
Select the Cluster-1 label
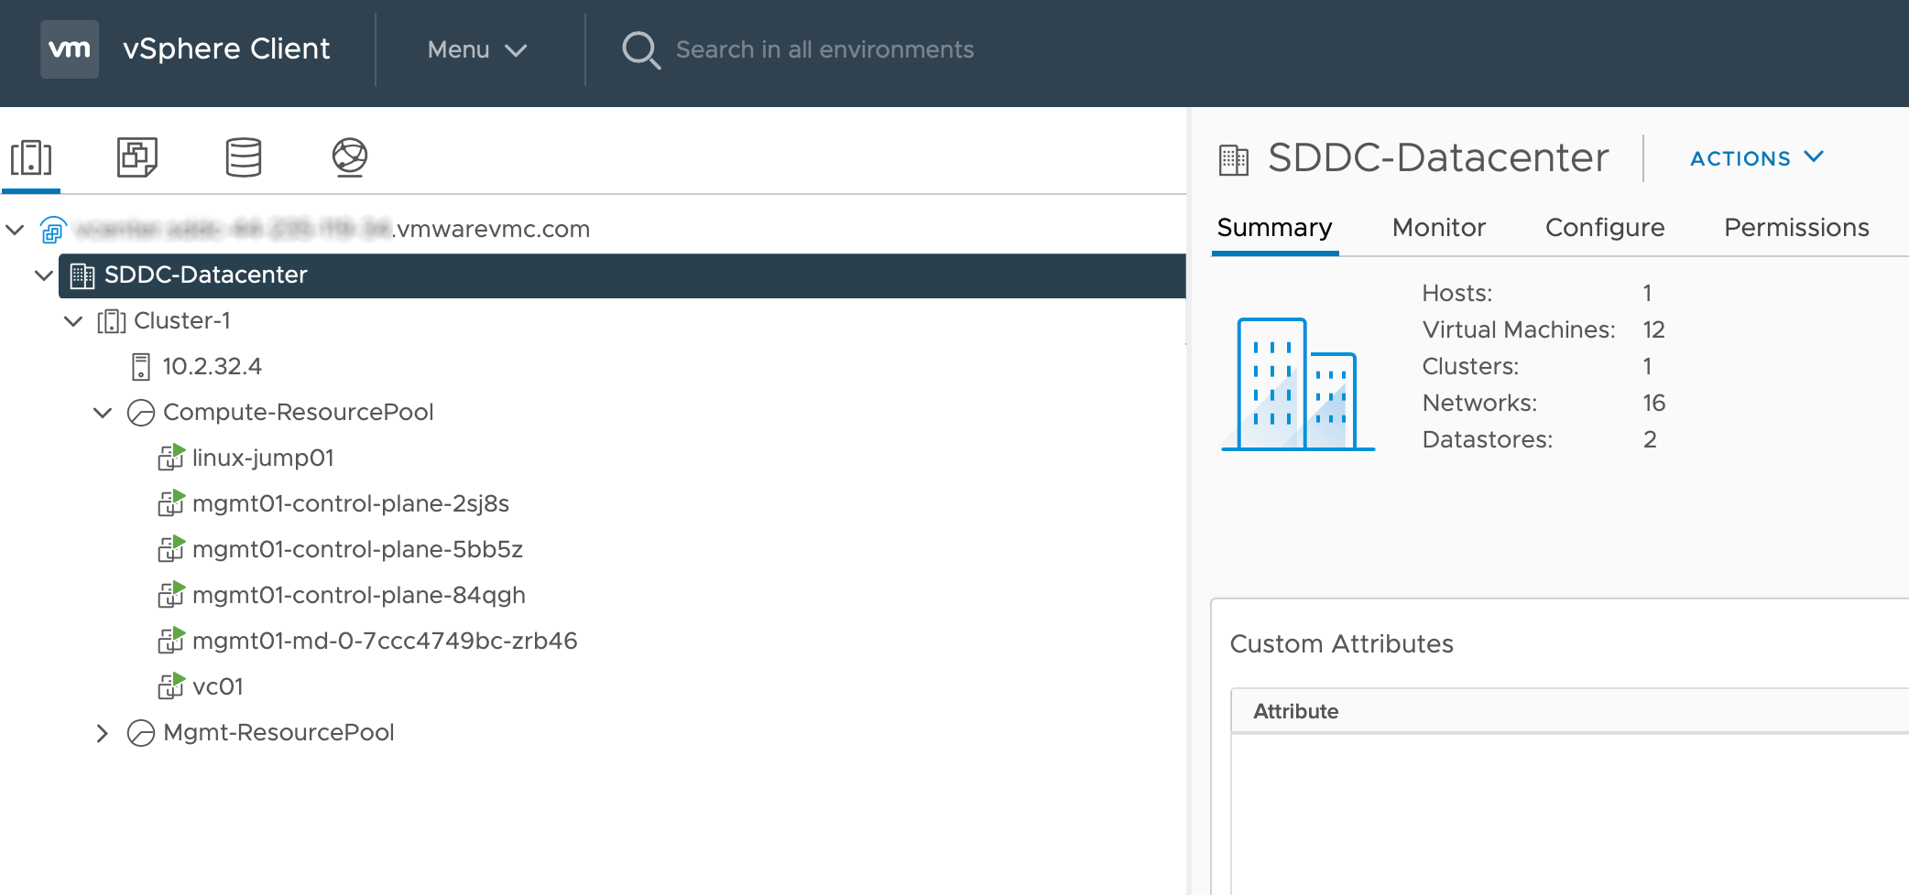point(182,320)
